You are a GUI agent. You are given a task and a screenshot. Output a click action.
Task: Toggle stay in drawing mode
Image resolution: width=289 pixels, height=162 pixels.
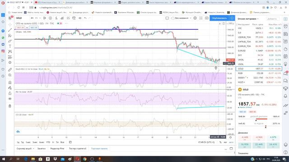[10, 88]
